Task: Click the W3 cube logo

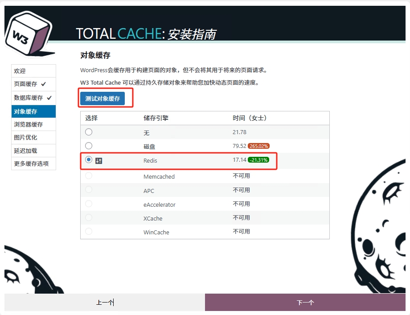Action: (x=29, y=34)
